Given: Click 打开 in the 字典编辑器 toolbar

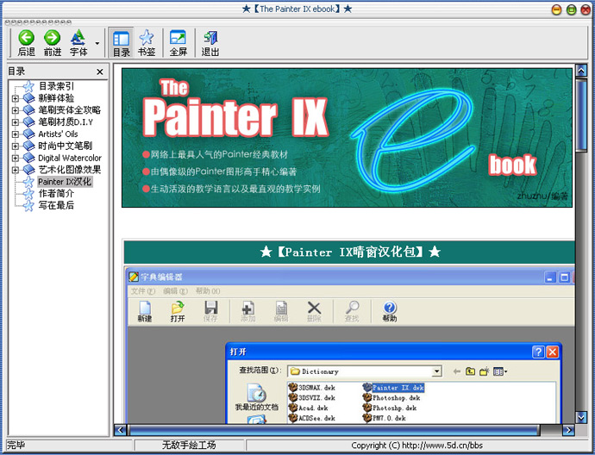Looking at the screenshot, I should (178, 312).
